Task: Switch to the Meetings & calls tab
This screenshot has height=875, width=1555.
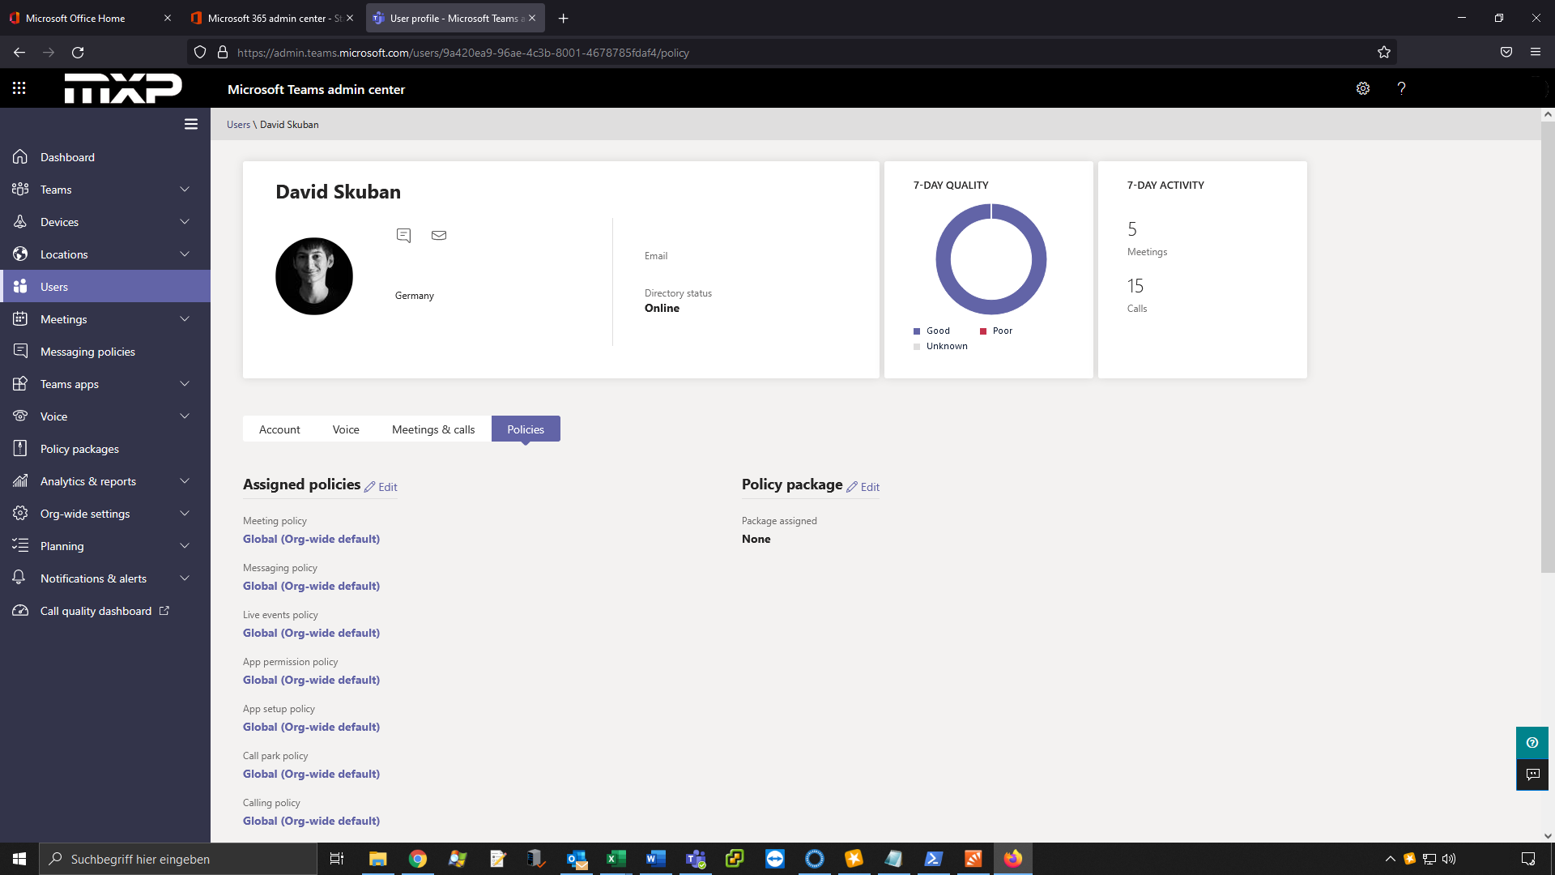Action: pos(433,429)
